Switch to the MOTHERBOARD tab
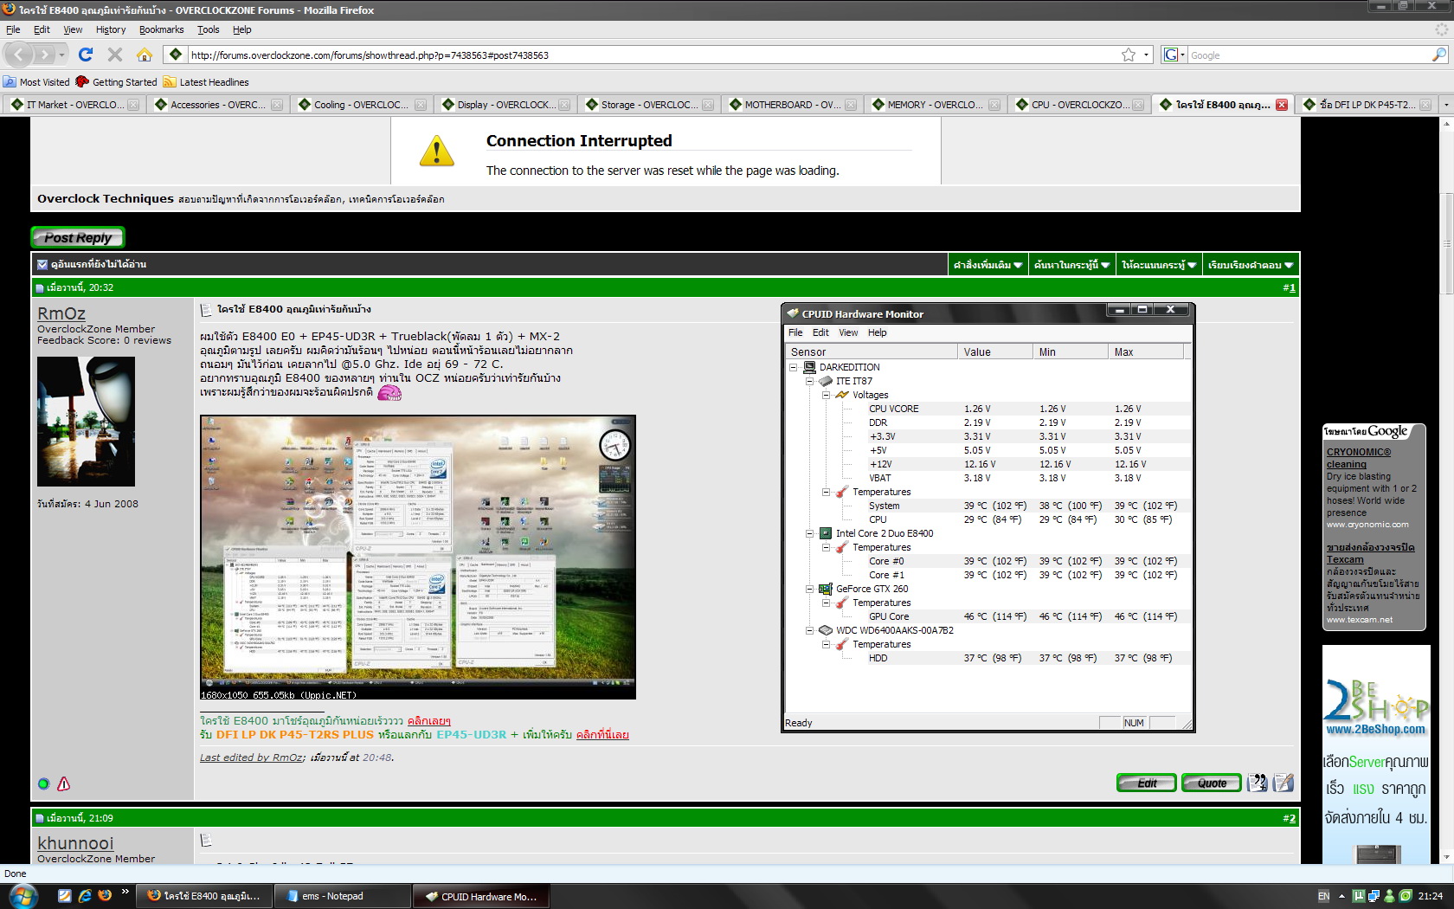Viewport: 1454px width, 909px height. pos(792,105)
